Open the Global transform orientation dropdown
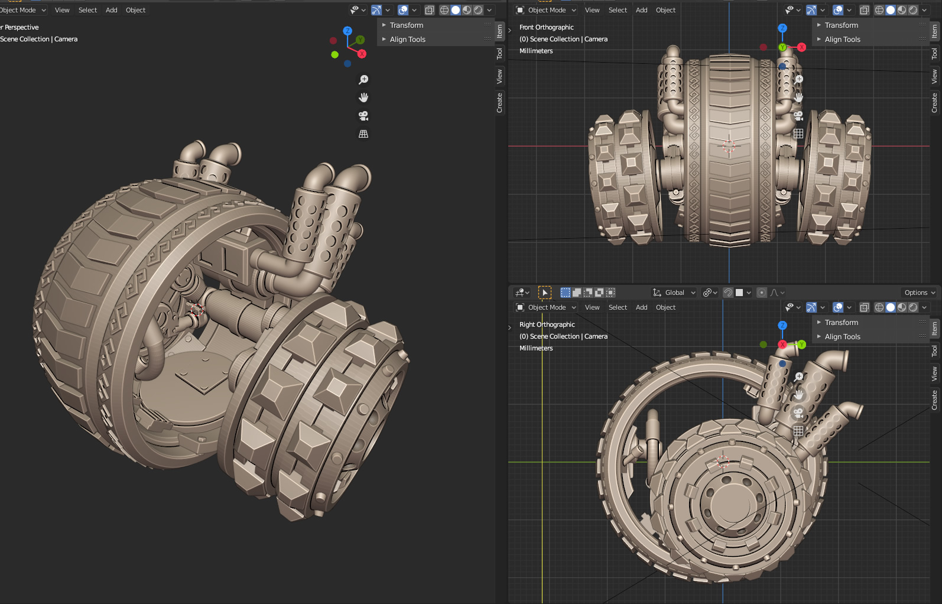Screen dimensions: 942x604 coord(674,293)
